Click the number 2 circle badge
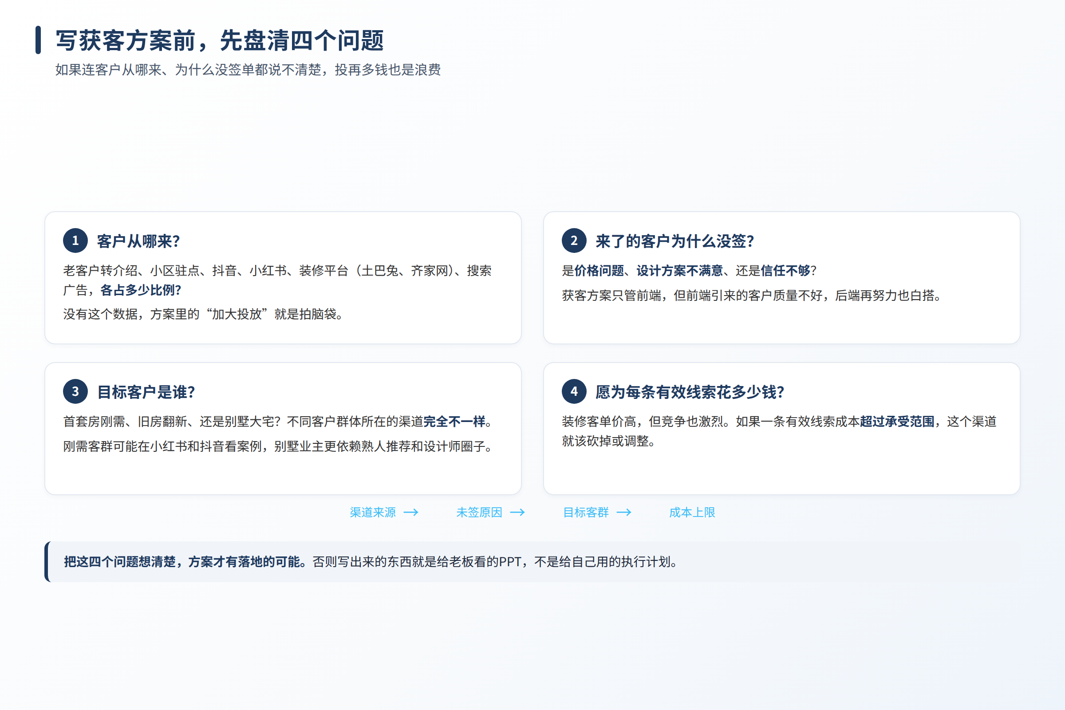The height and width of the screenshot is (710, 1065). [x=574, y=241]
